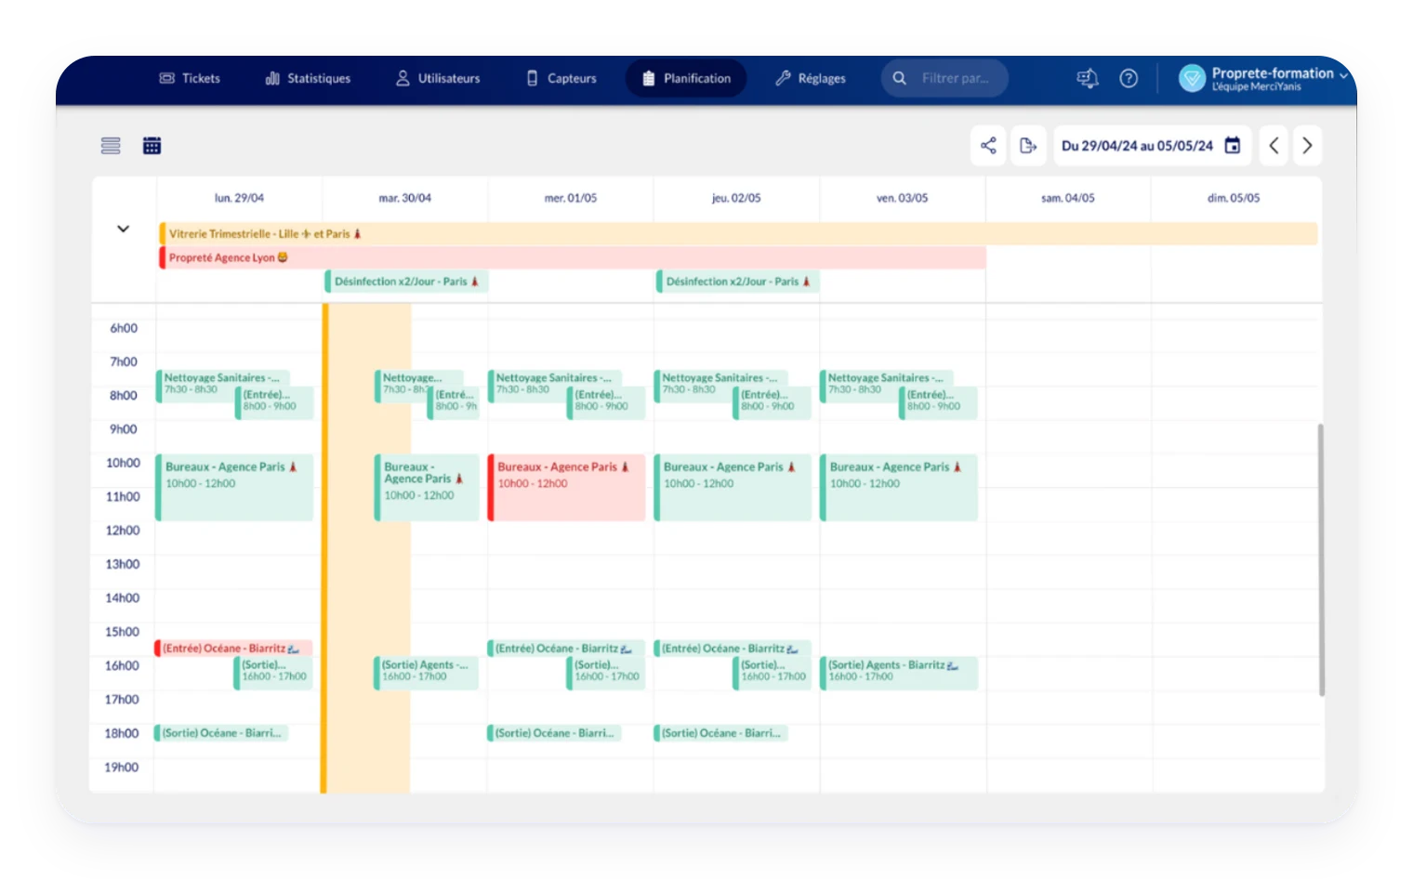Click the search magnifier icon

[x=899, y=79]
